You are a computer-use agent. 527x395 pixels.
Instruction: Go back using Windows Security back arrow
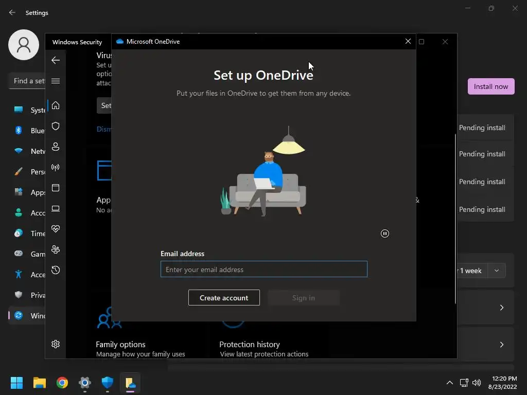(56, 60)
